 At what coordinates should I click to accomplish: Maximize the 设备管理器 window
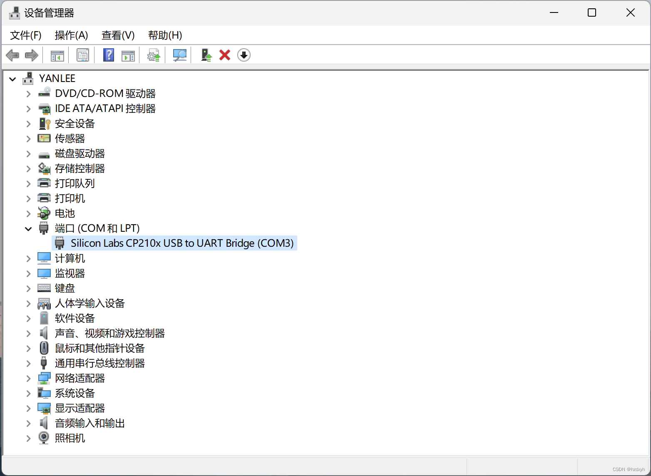coord(592,13)
